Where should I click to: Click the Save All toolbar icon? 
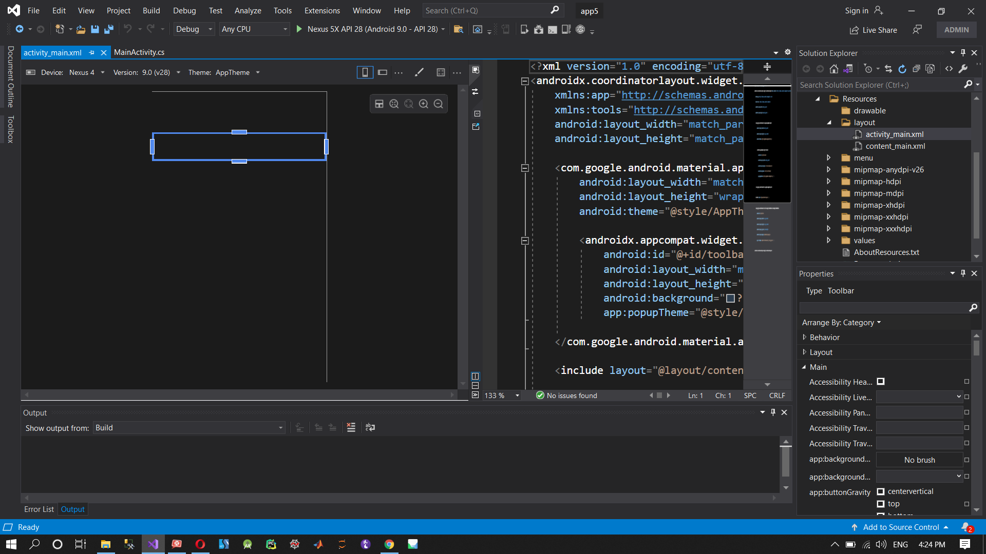(108, 29)
